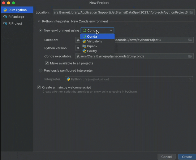Toggle Create a main.py welcome script checkbox
Image resolution: width=196 pixels, height=160 pixels.
coord(39,88)
